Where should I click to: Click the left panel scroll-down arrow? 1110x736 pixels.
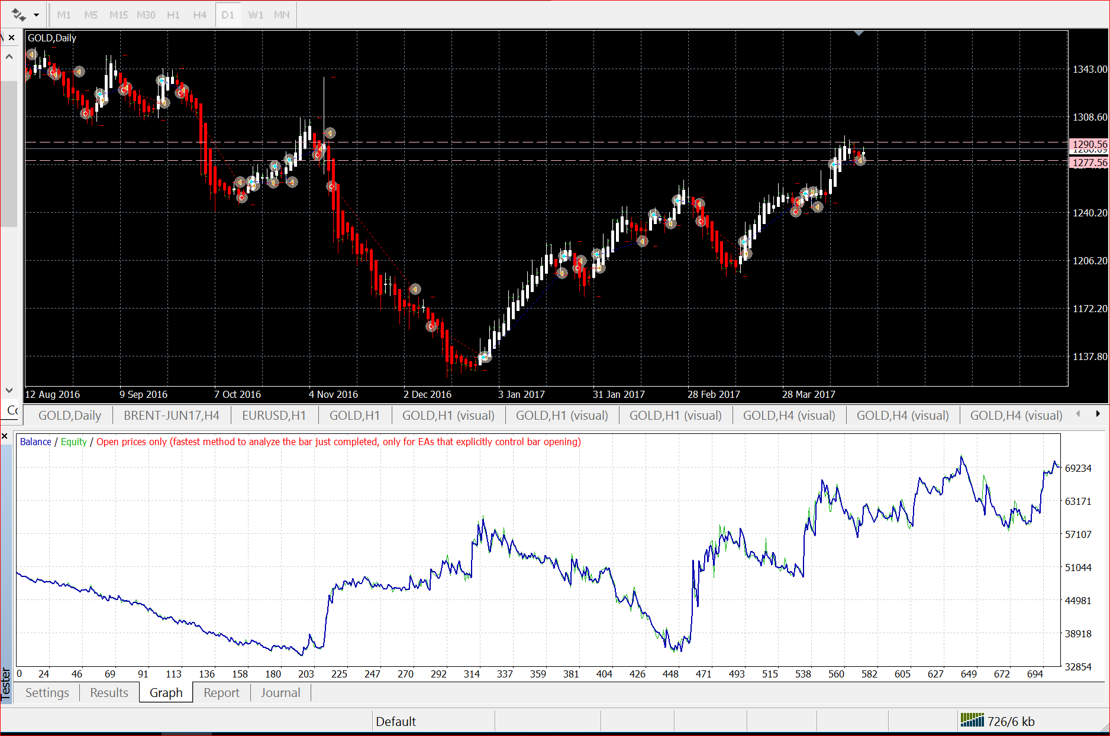[9, 390]
